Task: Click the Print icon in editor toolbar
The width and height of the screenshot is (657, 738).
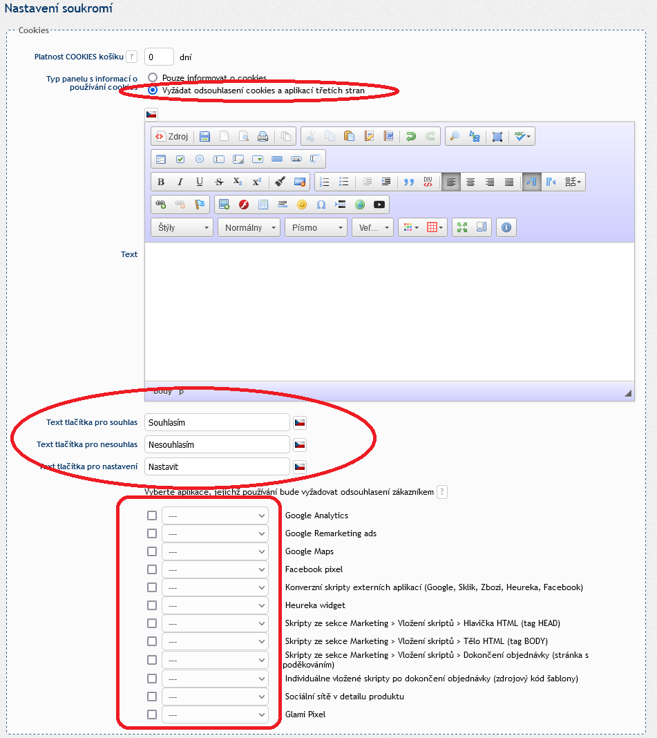Action: click(x=263, y=137)
